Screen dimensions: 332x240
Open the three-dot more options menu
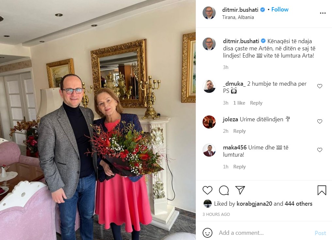[x=323, y=13]
